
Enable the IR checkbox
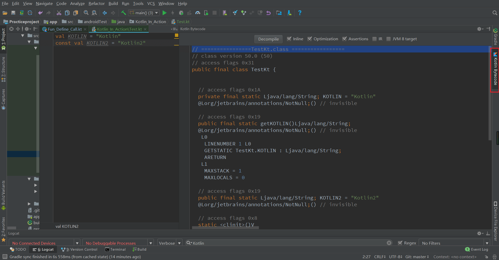tap(374, 39)
